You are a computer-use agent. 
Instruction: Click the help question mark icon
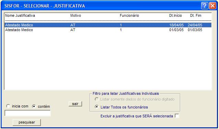point(205,6)
